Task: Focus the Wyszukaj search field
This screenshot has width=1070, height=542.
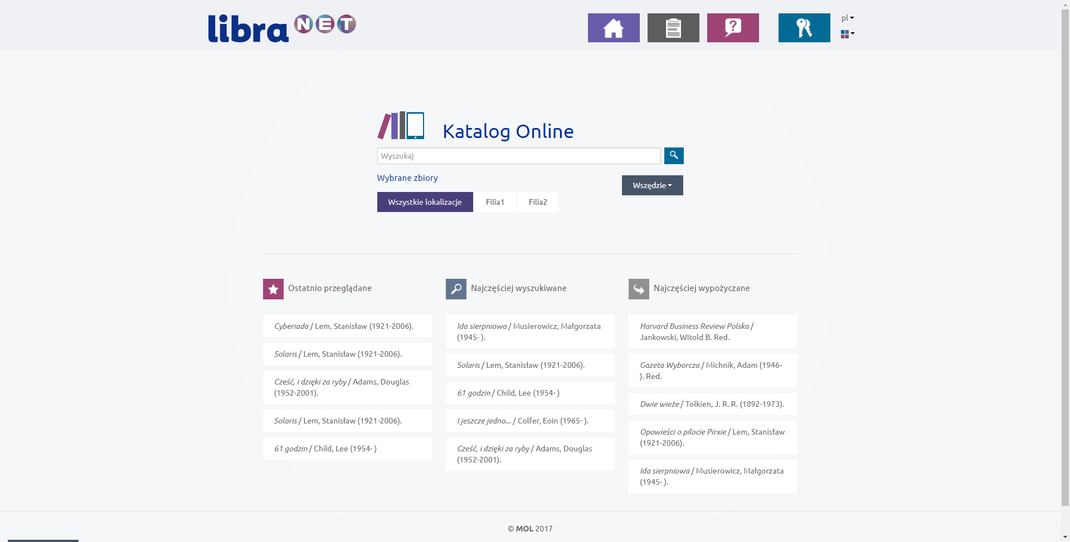Action: pos(519,156)
